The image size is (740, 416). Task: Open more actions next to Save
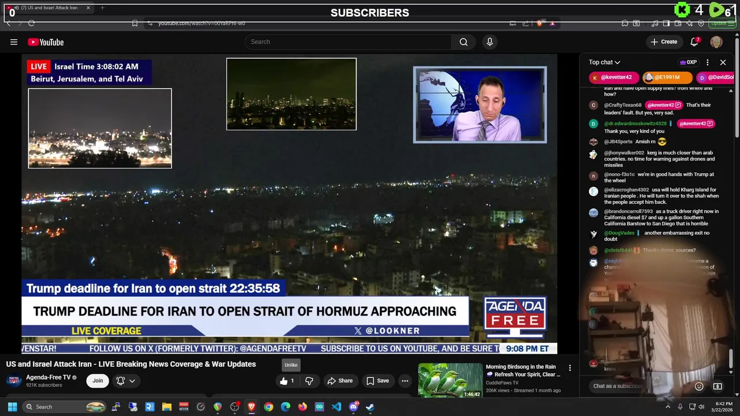click(405, 381)
